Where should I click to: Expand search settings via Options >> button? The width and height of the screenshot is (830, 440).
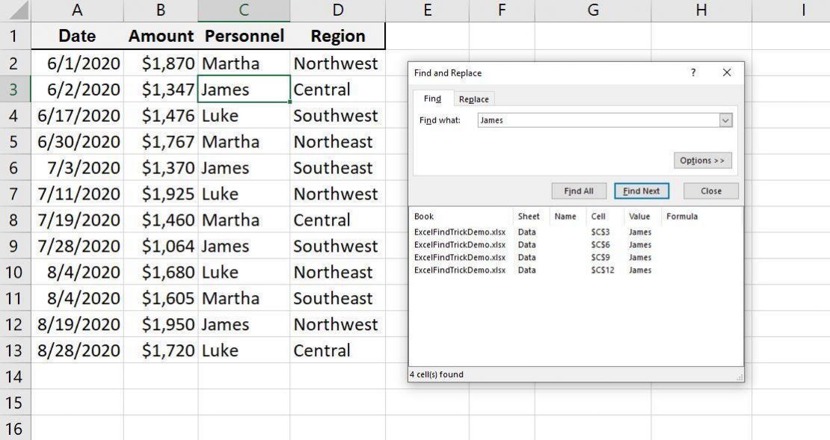[x=701, y=160]
